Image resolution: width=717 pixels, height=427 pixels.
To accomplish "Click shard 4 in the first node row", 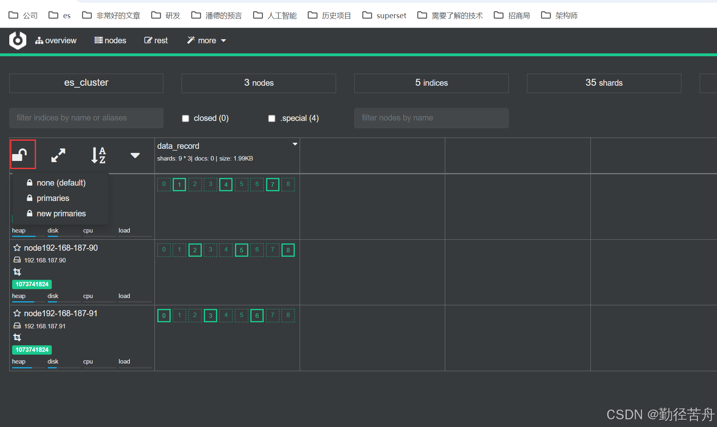I will pyautogui.click(x=226, y=185).
